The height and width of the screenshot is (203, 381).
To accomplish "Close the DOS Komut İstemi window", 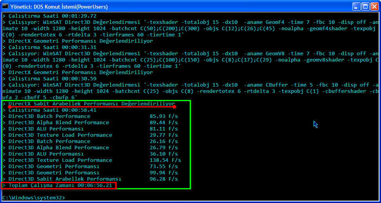I will pyautogui.click(x=374, y=6).
